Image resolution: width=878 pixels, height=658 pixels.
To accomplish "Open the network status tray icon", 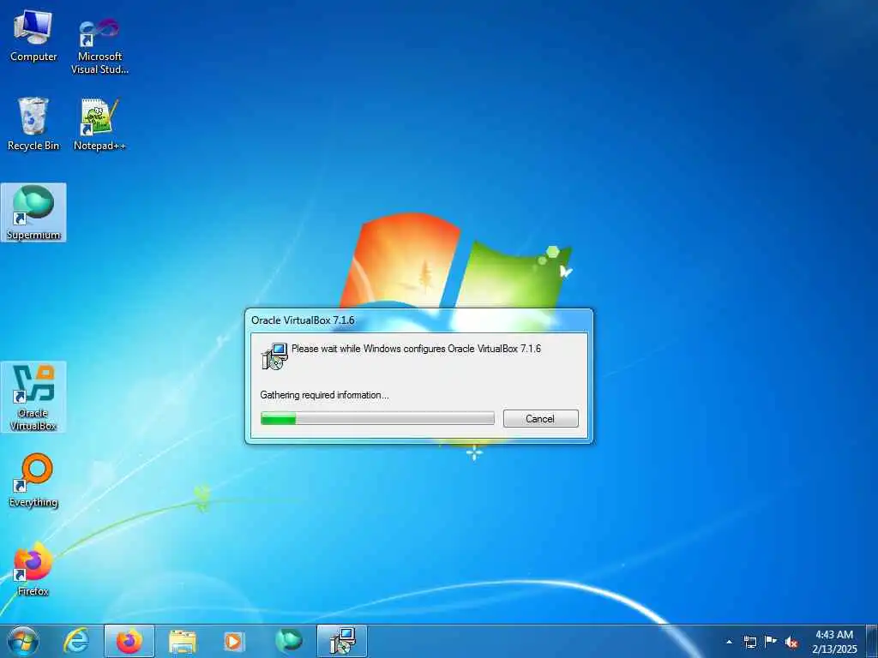I will point(749,642).
